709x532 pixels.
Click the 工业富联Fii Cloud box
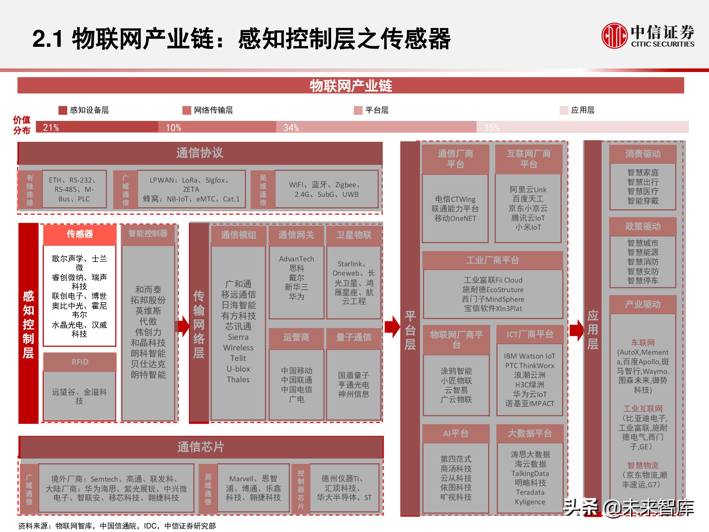493,294
